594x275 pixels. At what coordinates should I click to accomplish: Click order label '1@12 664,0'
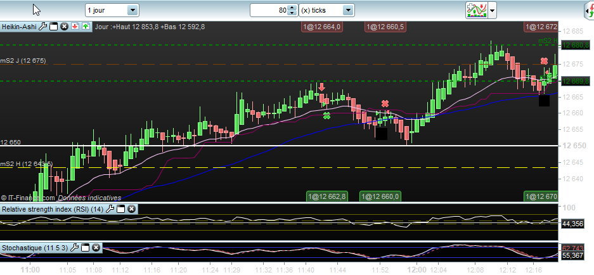point(322,27)
